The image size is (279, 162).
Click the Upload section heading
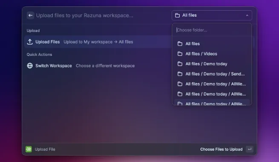click(33, 31)
